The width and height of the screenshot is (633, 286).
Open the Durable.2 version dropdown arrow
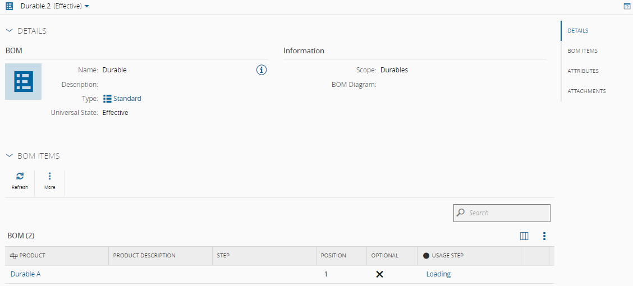click(x=87, y=6)
